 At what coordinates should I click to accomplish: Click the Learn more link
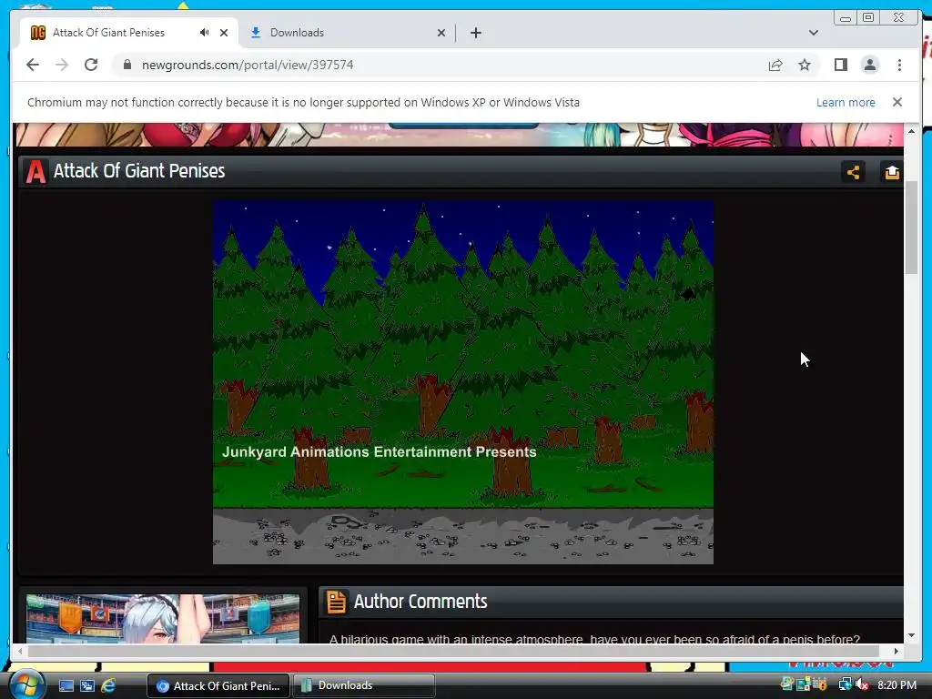pyautogui.click(x=846, y=102)
